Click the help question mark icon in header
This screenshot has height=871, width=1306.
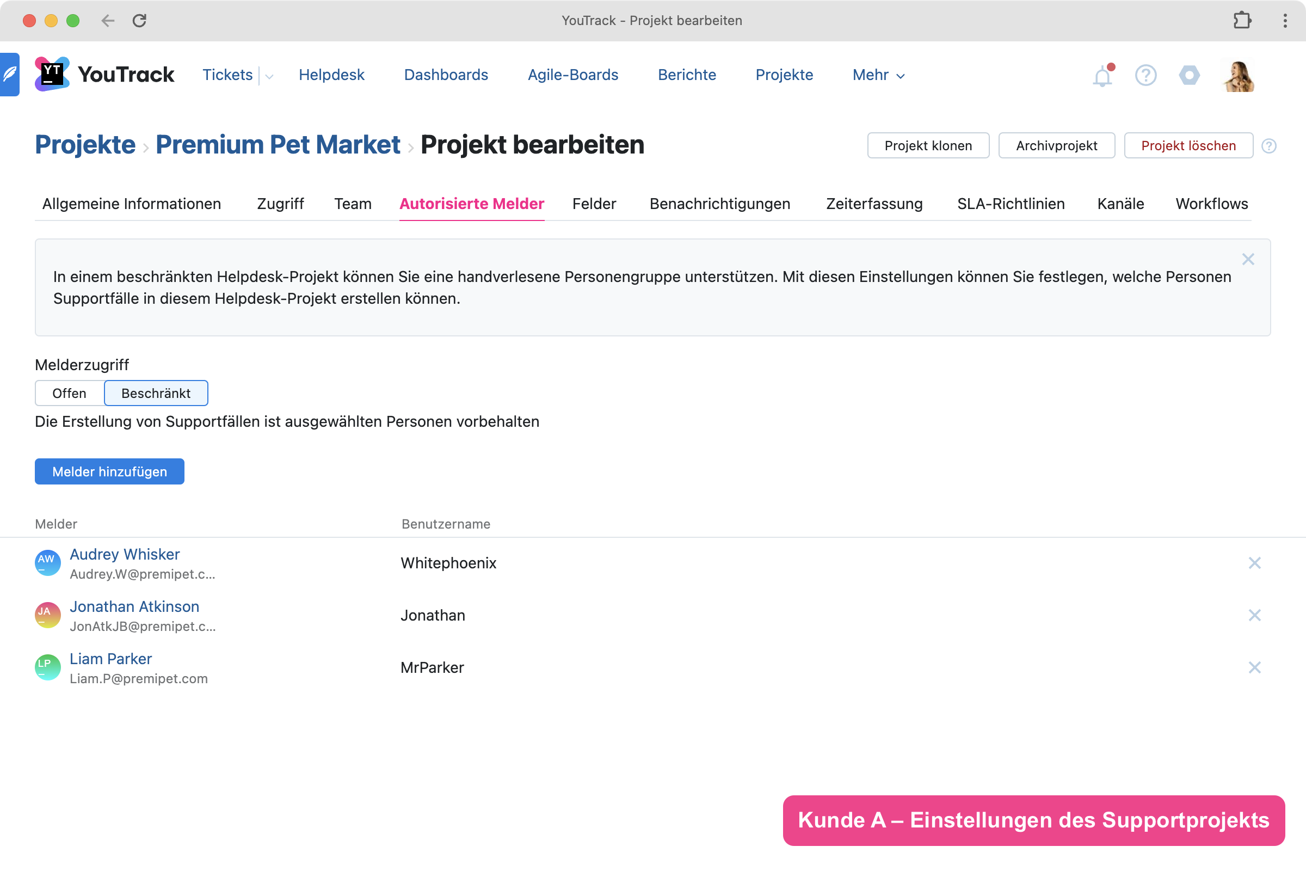point(1145,75)
